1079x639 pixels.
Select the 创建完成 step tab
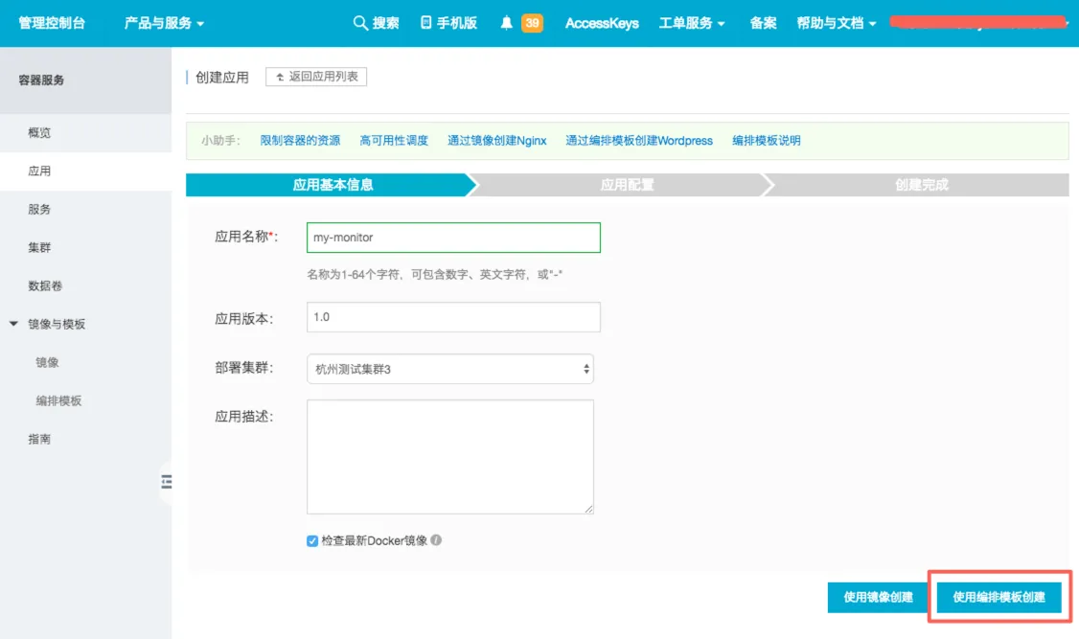(x=921, y=184)
